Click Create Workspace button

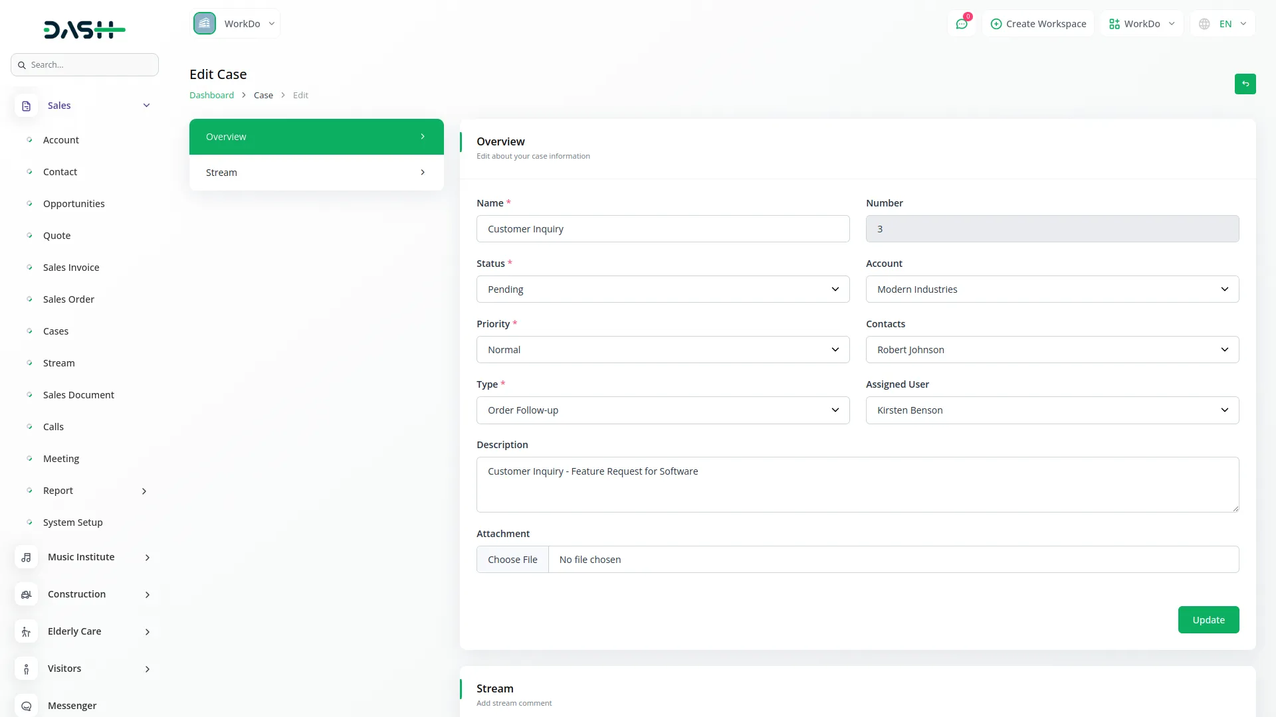[x=1038, y=24]
